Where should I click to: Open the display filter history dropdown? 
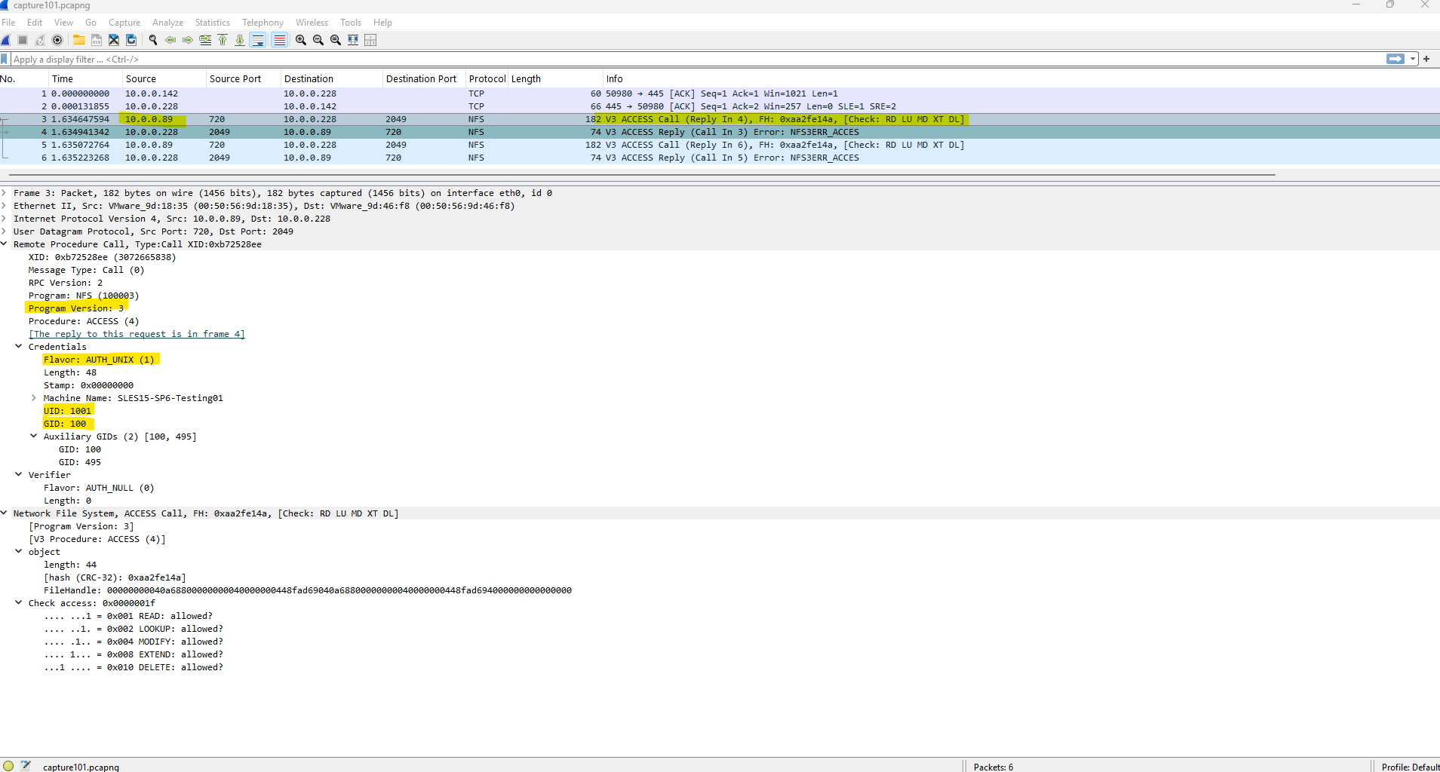(x=1413, y=59)
